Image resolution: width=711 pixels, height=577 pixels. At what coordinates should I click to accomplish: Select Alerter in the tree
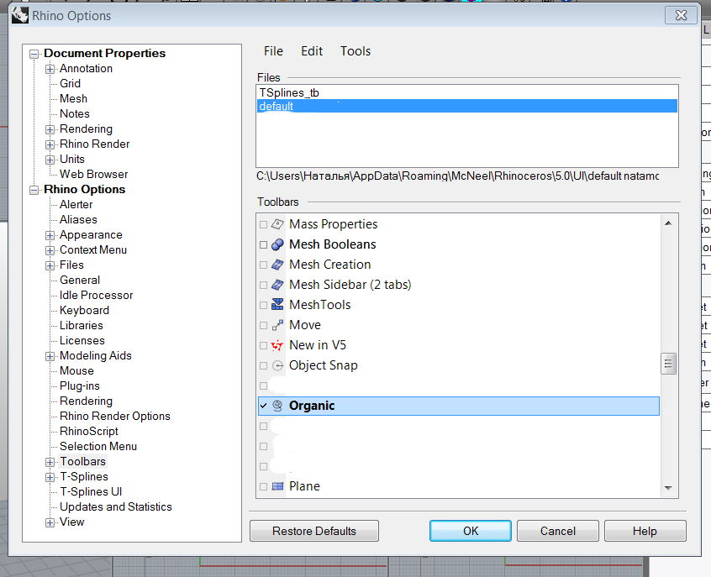(x=76, y=205)
